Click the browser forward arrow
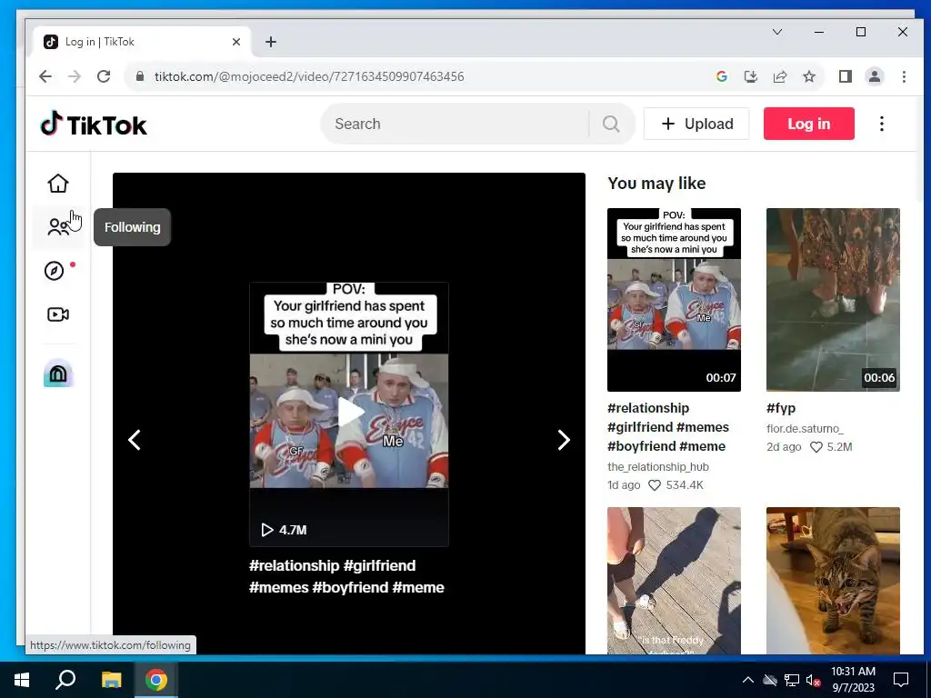 coord(75,76)
